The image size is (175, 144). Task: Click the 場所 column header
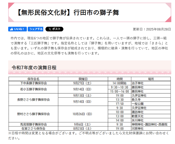(x=151, y=79)
